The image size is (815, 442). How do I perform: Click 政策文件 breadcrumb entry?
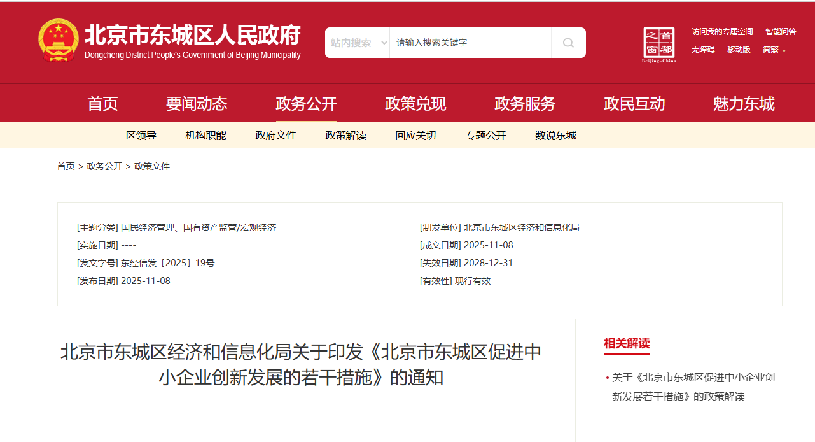(152, 166)
